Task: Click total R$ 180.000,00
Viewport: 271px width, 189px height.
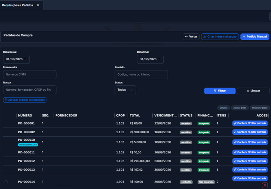Action: point(139,132)
